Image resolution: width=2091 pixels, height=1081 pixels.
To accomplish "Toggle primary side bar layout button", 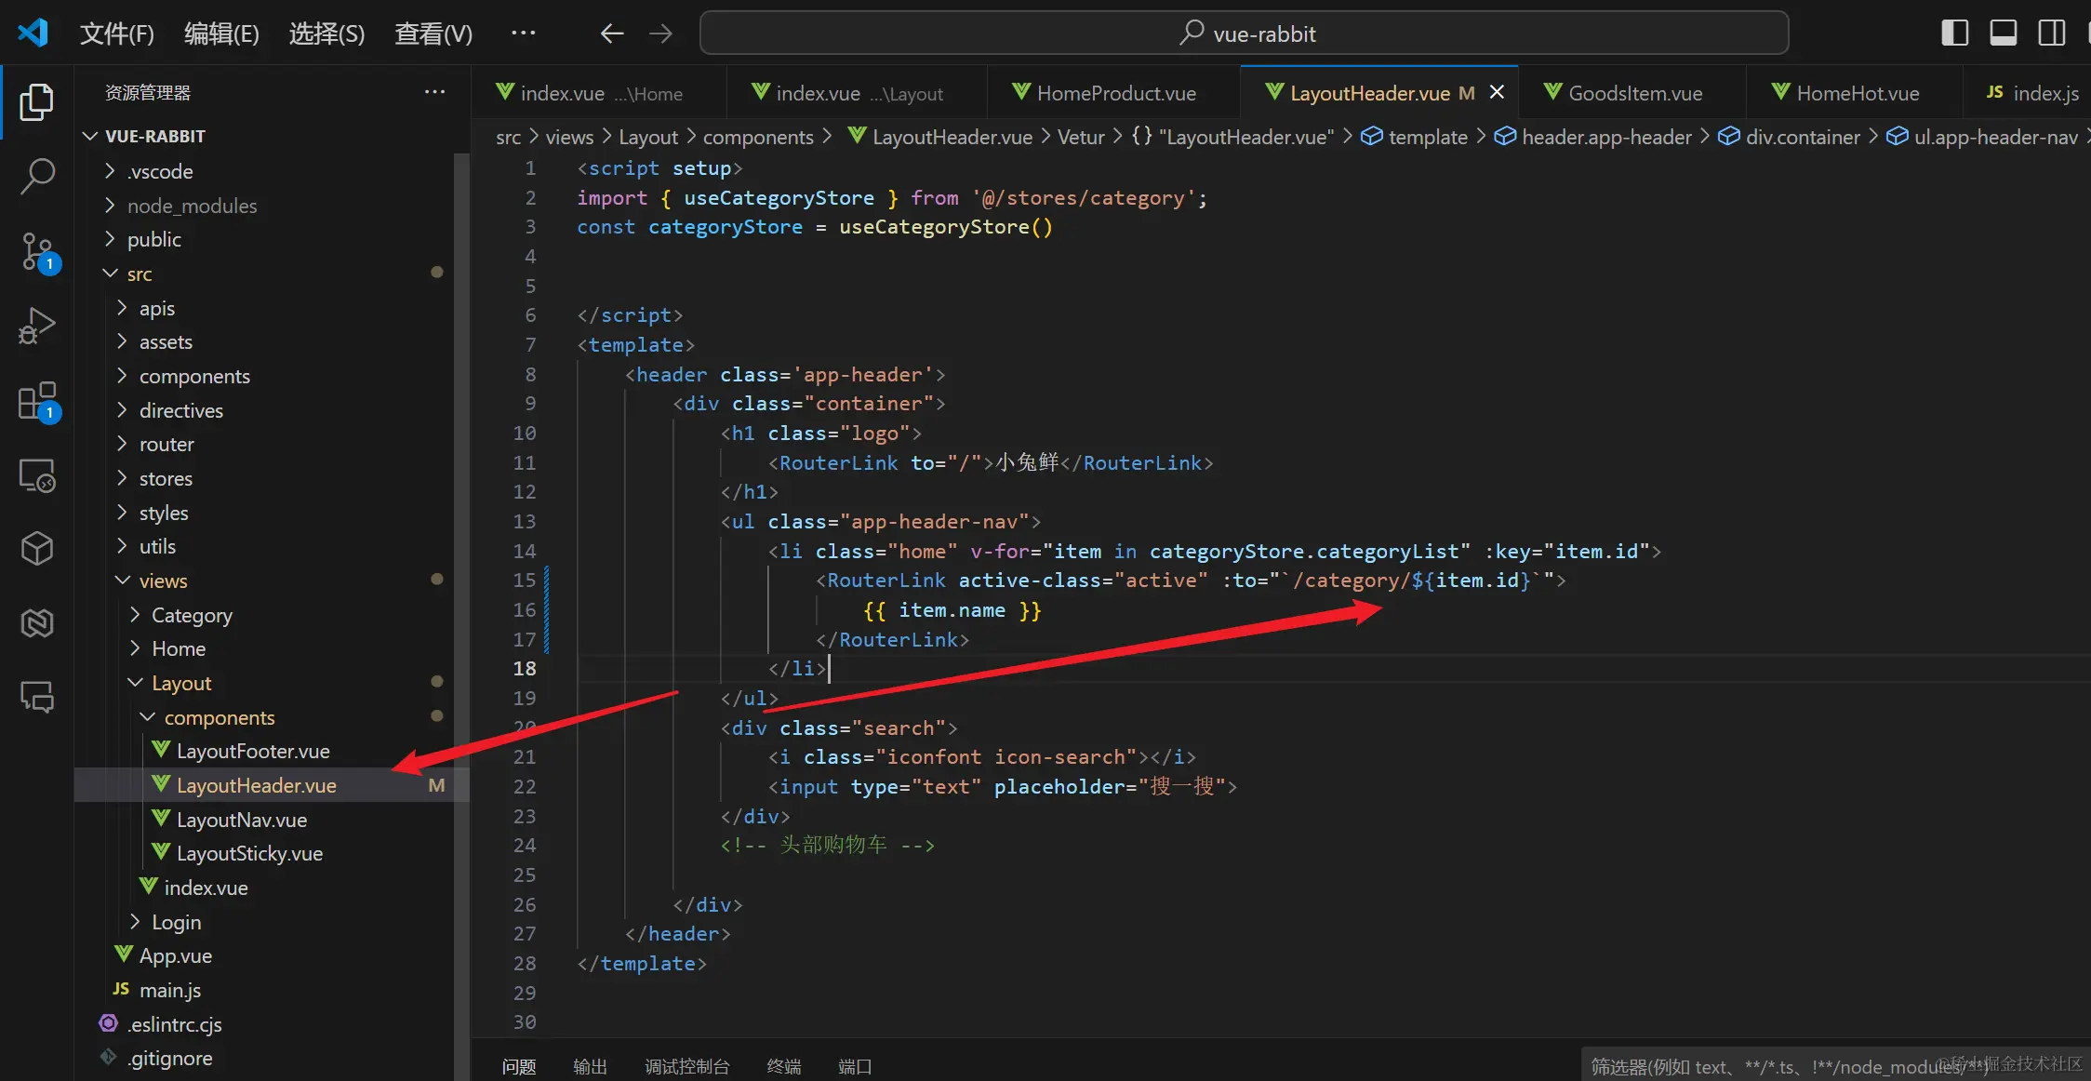I will click(x=1954, y=33).
